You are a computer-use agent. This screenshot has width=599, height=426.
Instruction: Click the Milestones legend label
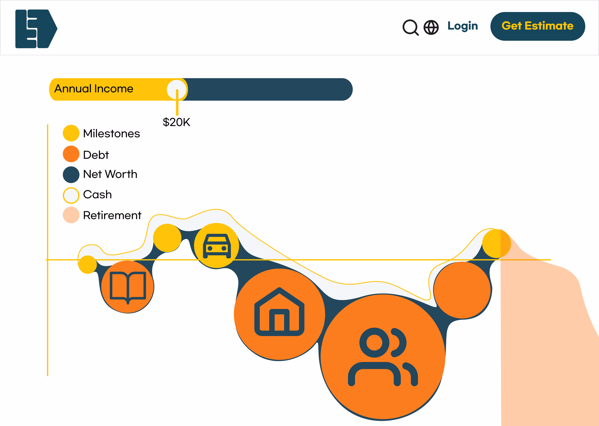tap(111, 133)
